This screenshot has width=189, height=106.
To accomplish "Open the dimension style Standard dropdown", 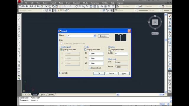I will (x=159, y=6).
